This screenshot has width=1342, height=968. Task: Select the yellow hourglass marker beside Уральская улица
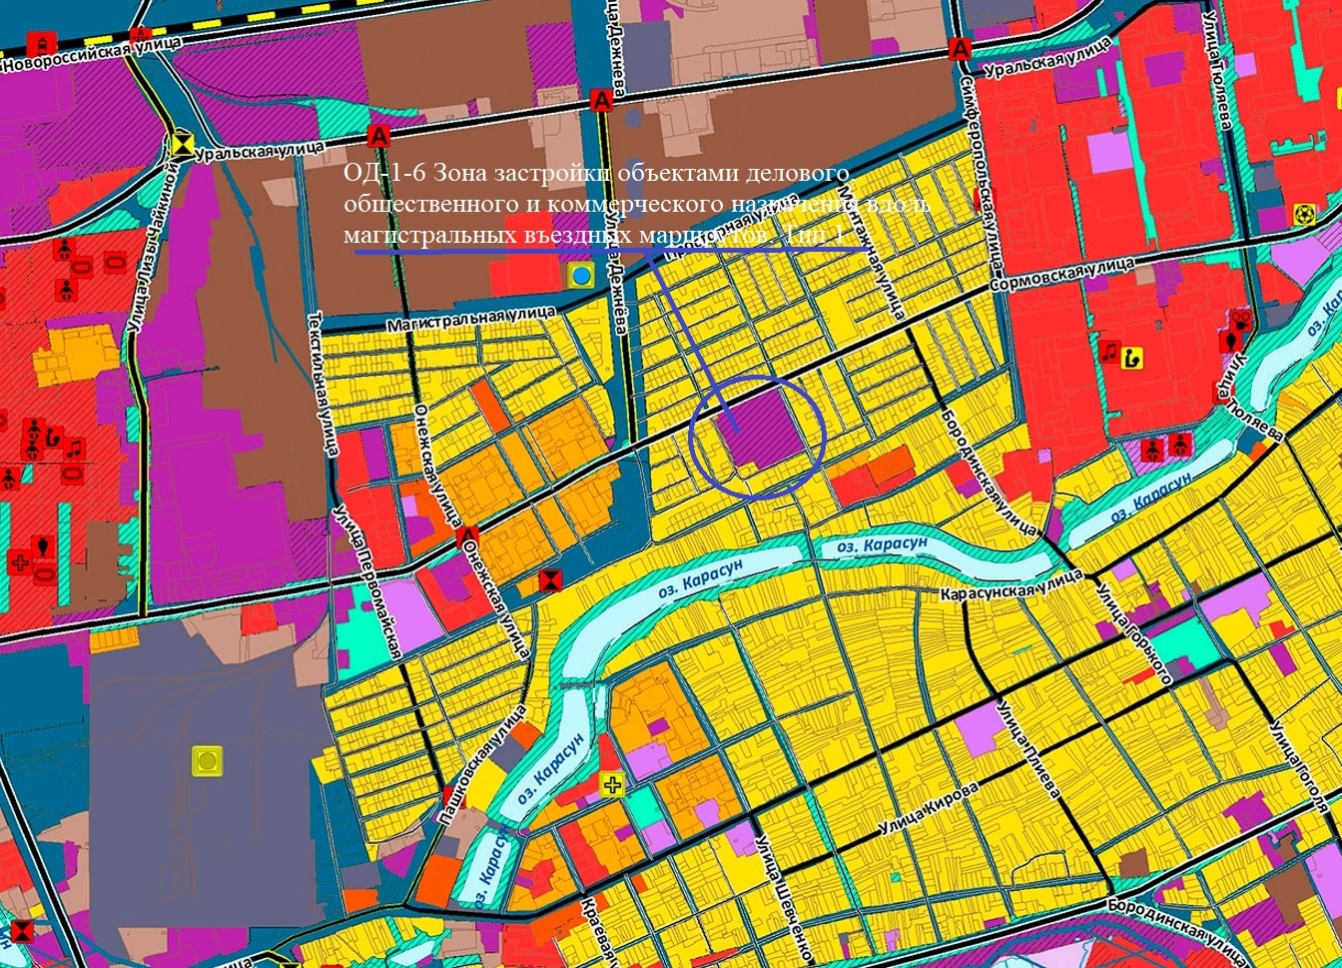[x=182, y=145]
